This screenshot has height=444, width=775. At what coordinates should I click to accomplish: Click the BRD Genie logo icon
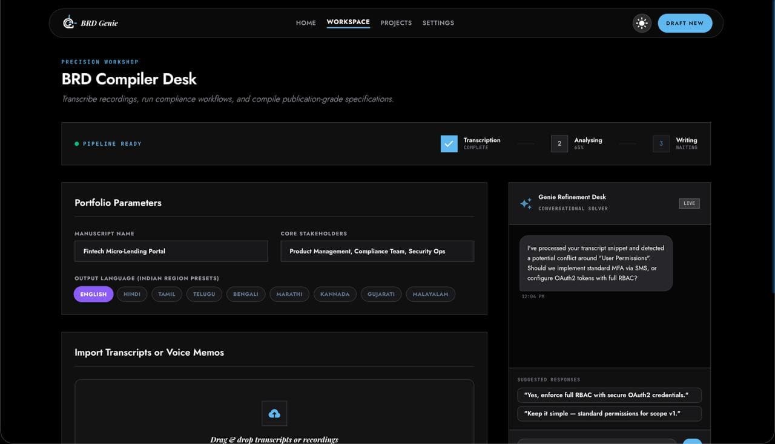point(69,22)
